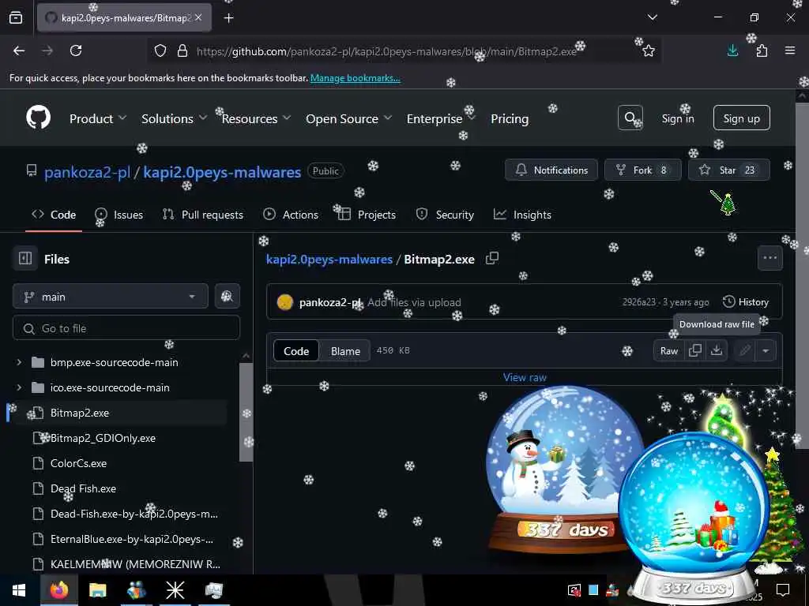Click the snowflake app taskbar icon

point(175,590)
